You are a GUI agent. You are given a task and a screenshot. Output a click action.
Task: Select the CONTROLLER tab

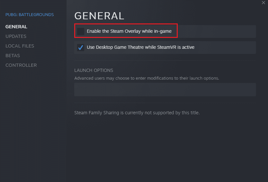tap(21, 65)
